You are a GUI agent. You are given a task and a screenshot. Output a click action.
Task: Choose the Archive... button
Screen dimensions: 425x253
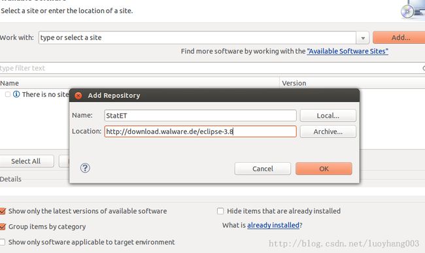[x=328, y=131]
